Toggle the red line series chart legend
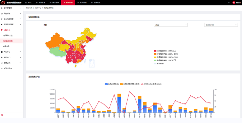Viewport: 242px width, 123px height. (x=151, y=84)
